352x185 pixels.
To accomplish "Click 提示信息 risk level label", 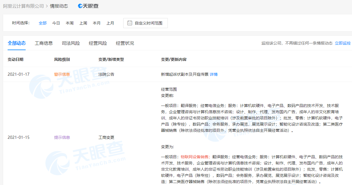I will [x=62, y=137].
